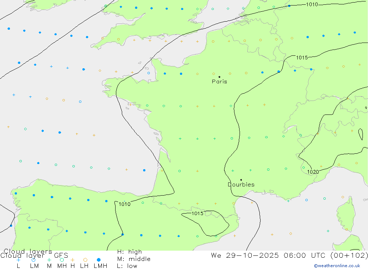Click the GFS model label

[61, 255]
